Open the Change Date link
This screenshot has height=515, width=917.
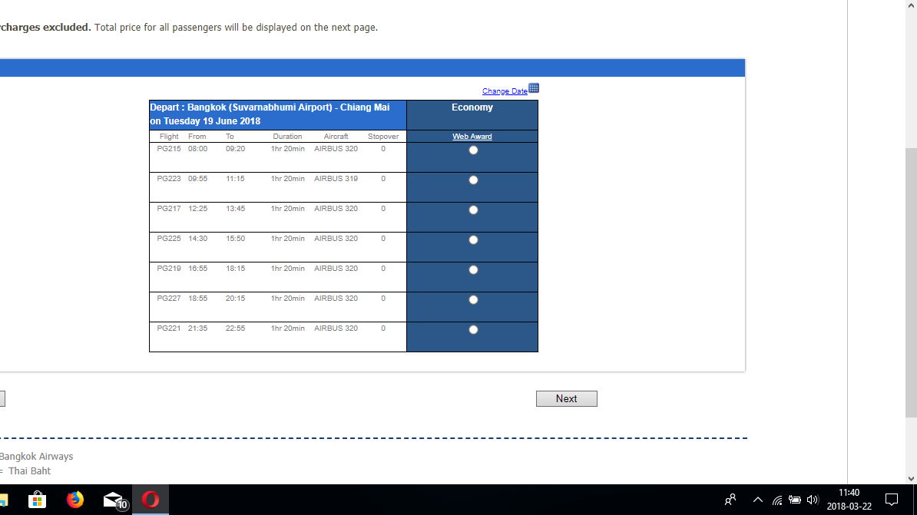coord(505,91)
